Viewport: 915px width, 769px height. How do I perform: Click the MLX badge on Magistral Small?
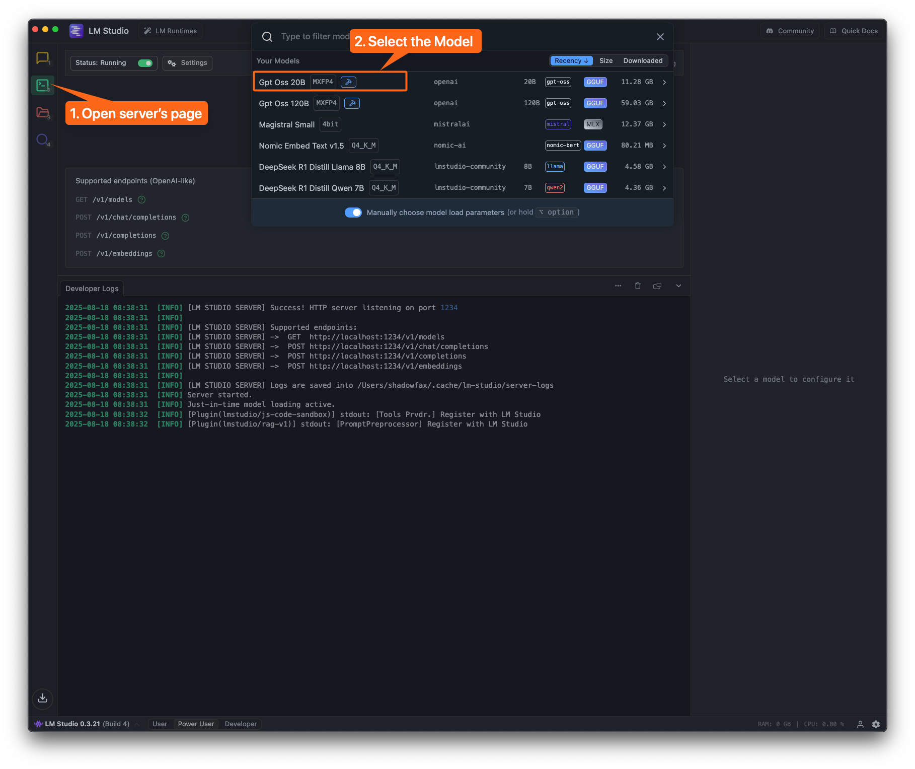(x=593, y=124)
